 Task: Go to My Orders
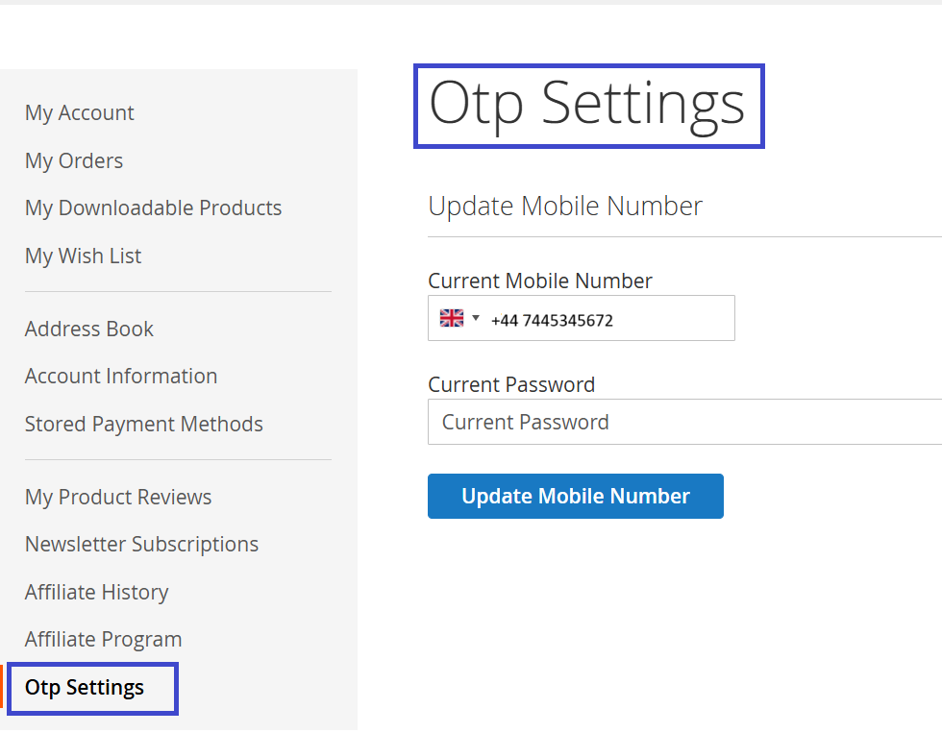(x=74, y=160)
